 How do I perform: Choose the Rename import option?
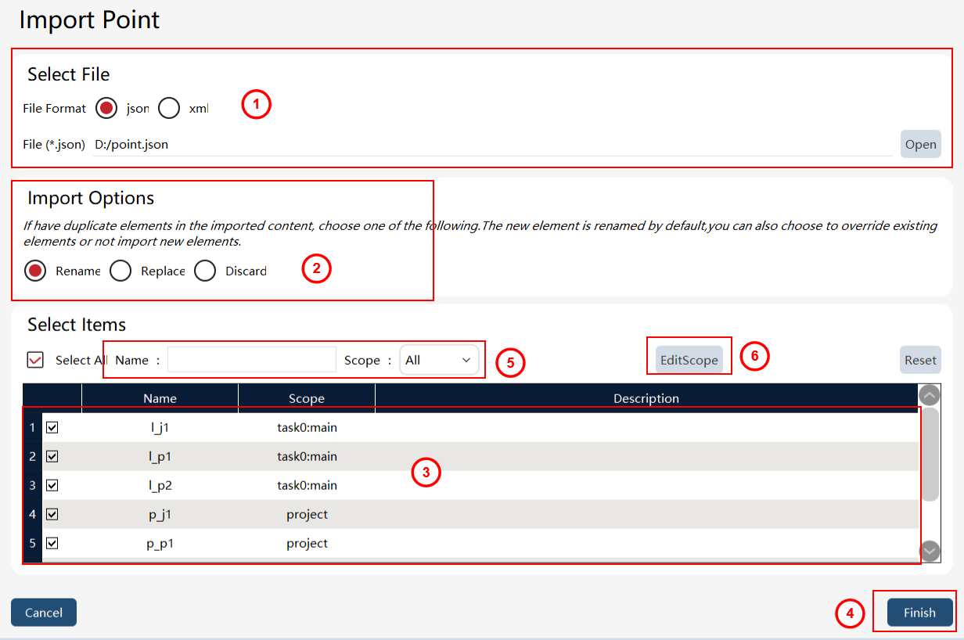click(35, 271)
